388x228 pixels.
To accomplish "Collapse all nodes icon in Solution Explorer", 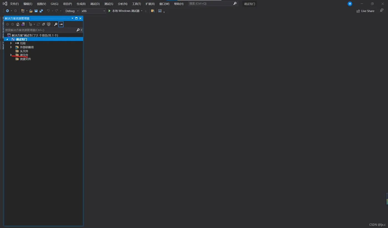I will pyautogui.click(x=44, y=24).
